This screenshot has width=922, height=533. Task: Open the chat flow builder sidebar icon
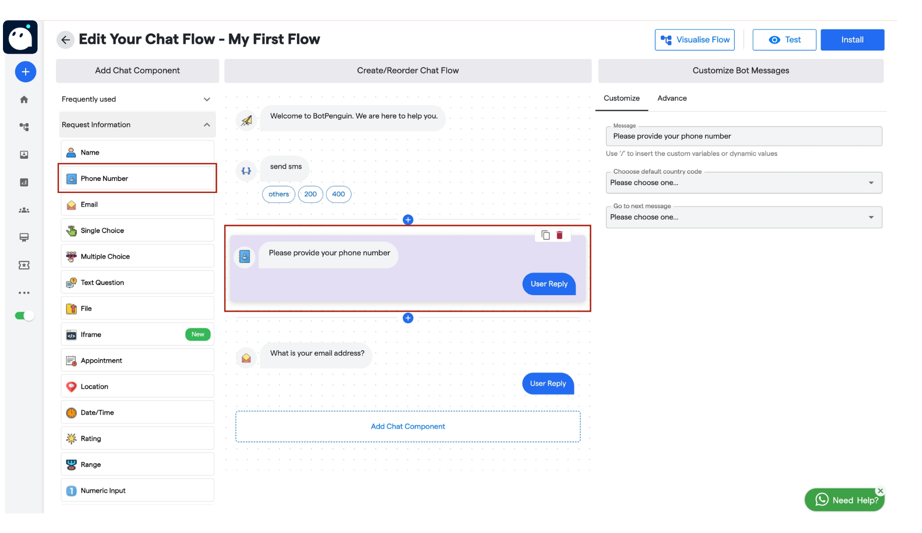[x=24, y=127]
